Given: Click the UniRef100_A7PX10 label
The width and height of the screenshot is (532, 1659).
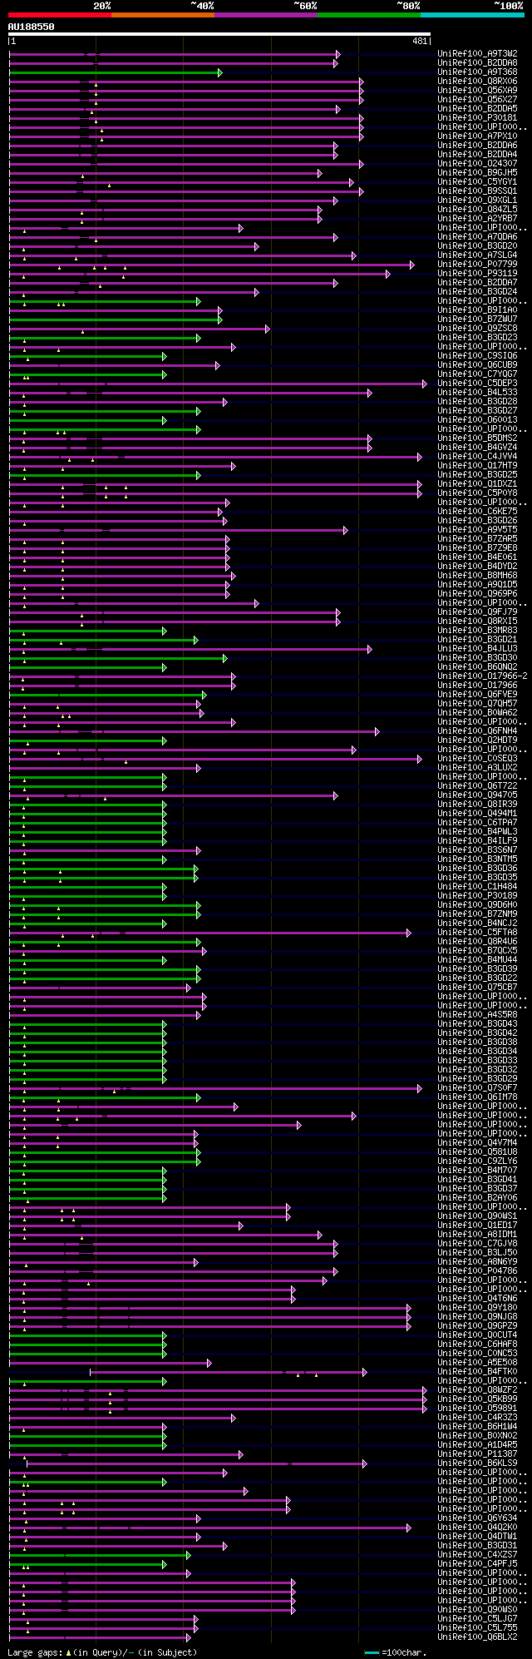Looking at the screenshot, I should tap(477, 136).
